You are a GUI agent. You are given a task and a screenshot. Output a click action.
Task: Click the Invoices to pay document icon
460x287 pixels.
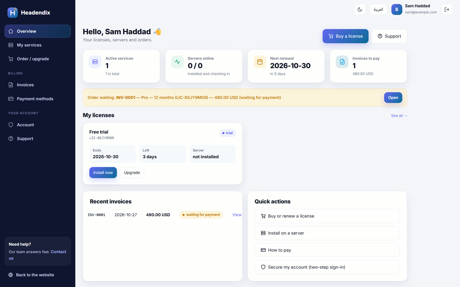[342, 62]
